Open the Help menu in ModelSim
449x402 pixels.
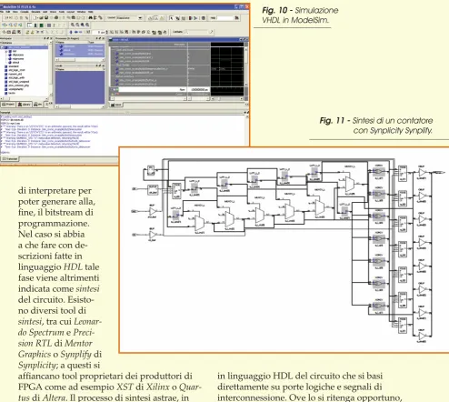pyautogui.click(x=91, y=12)
